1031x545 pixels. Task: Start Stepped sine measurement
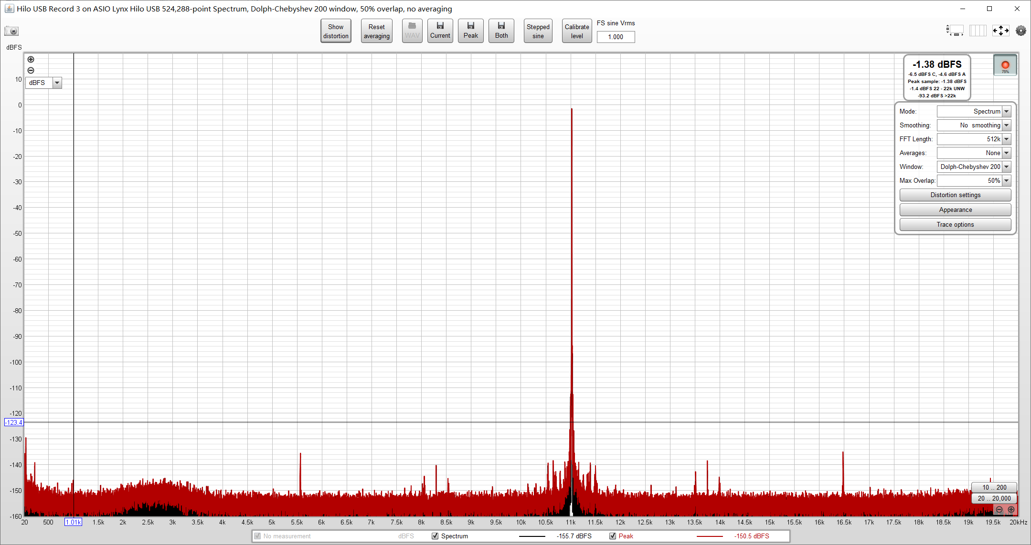(x=538, y=31)
